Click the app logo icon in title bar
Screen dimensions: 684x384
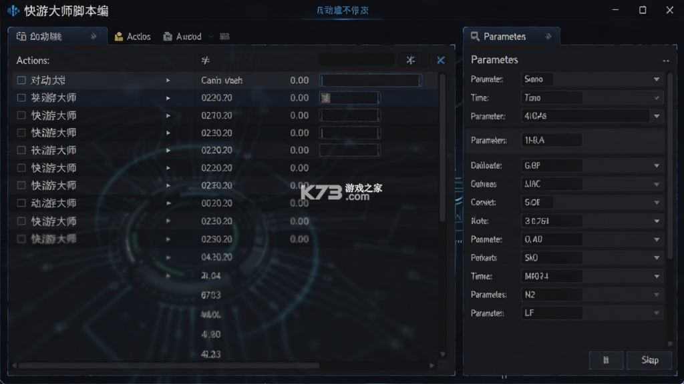[13, 11]
